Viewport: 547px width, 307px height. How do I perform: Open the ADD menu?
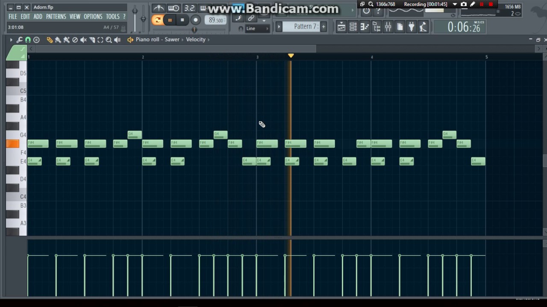(38, 17)
